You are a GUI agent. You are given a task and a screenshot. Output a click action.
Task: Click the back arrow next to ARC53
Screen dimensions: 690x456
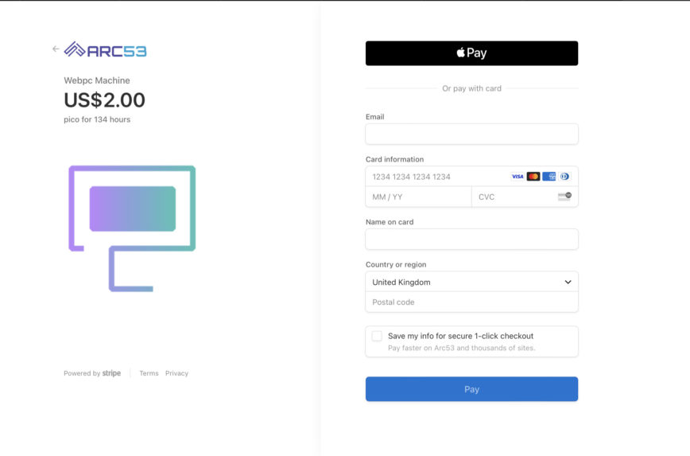[x=56, y=49]
